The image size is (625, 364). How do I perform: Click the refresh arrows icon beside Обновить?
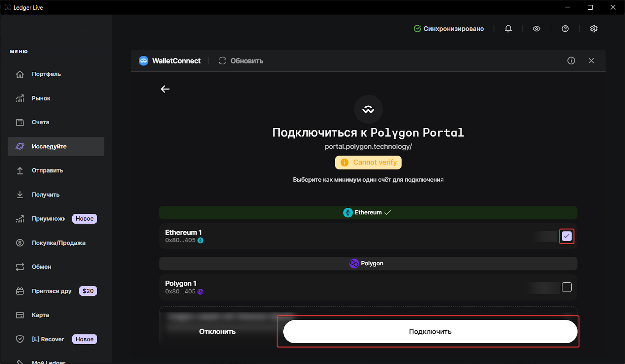223,61
